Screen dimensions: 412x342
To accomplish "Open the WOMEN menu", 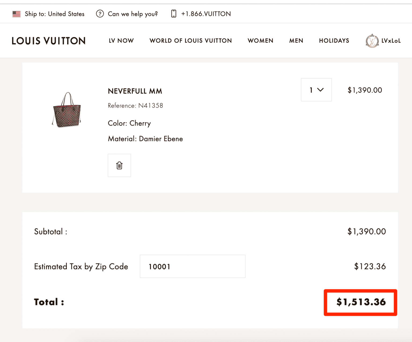I will point(260,41).
